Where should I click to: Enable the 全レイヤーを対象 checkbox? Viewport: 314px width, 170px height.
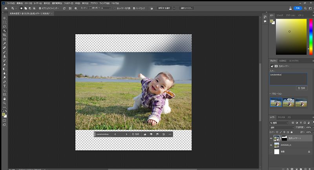coord(115,8)
